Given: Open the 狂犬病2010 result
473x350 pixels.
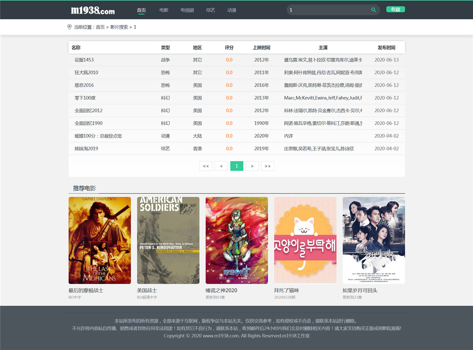Looking at the screenshot, I should pos(86,72).
